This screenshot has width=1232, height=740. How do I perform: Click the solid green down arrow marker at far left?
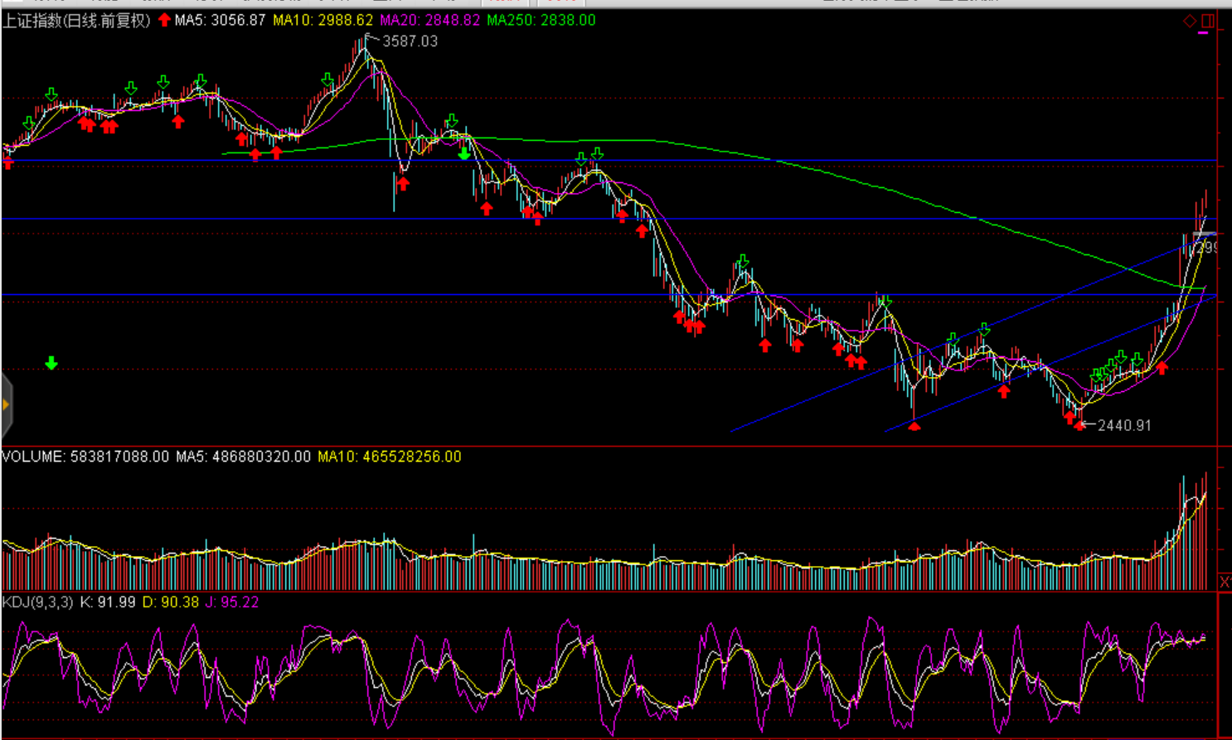[51, 363]
